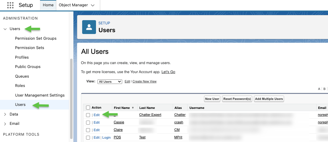Click the MPrit alias link
Screen dimensions: 328x142
(178, 137)
